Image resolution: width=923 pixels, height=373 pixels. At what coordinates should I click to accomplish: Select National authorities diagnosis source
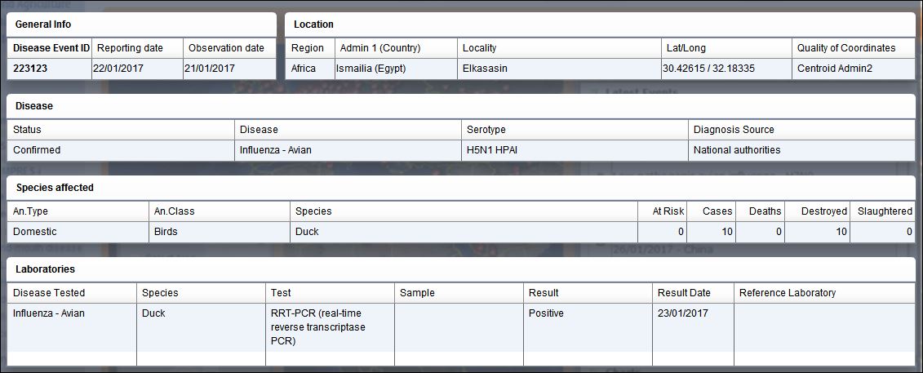[801, 151]
